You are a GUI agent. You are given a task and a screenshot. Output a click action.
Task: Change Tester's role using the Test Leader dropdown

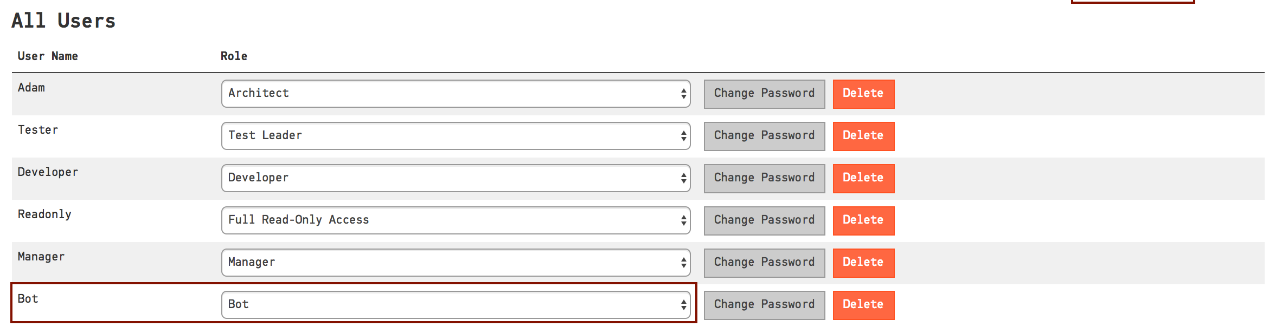tap(456, 135)
